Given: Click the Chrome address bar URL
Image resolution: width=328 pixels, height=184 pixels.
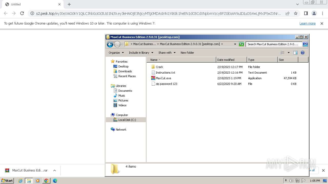Looking at the screenshot, I should 158,14.
